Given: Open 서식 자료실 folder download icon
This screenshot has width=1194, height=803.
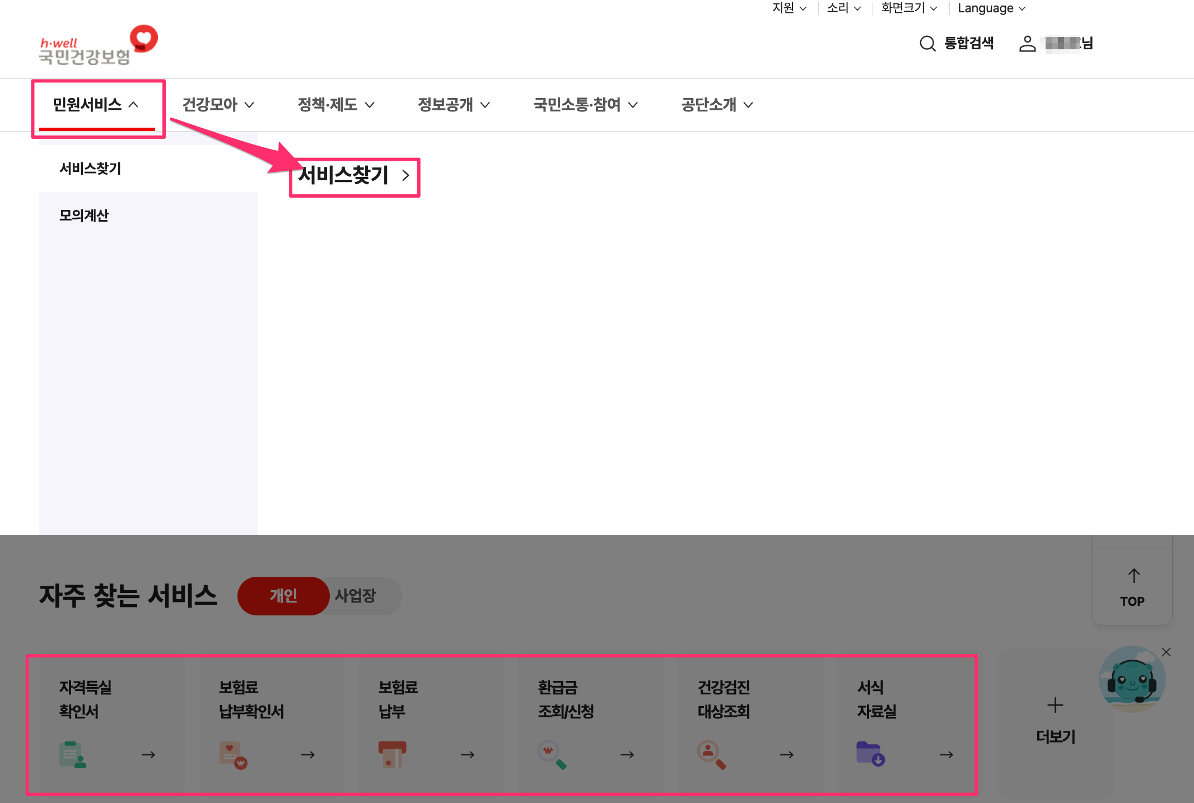Looking at the screenshot, I should tap(870, 754).
